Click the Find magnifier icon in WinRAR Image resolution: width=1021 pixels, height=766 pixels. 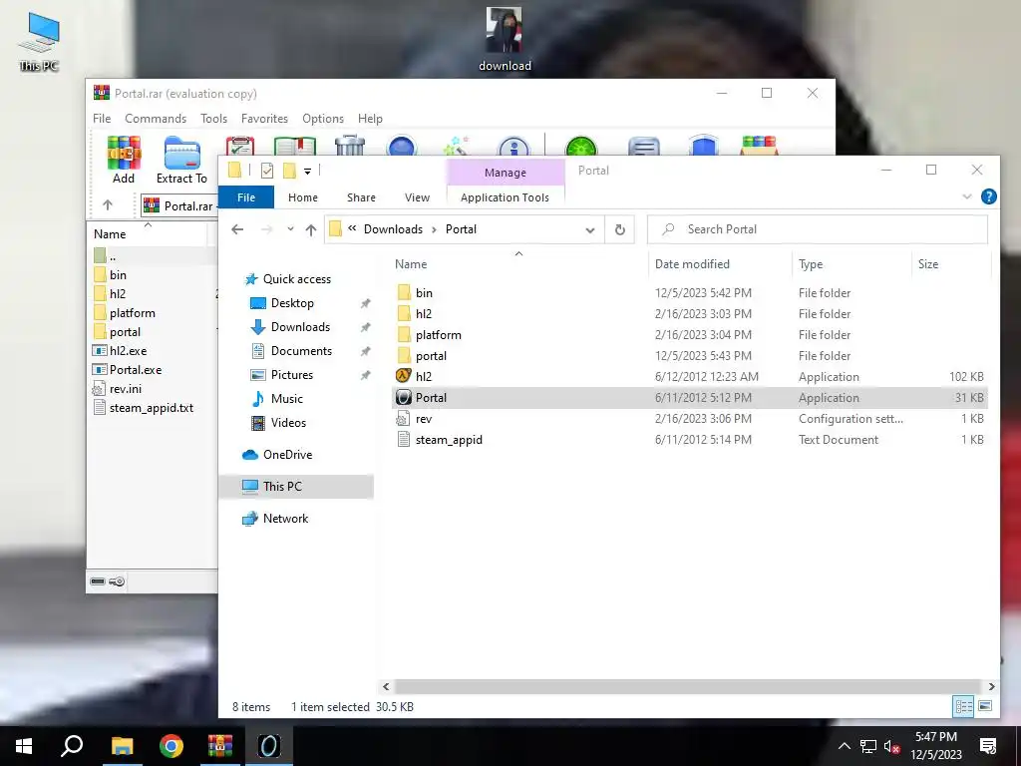click(402, 146)
